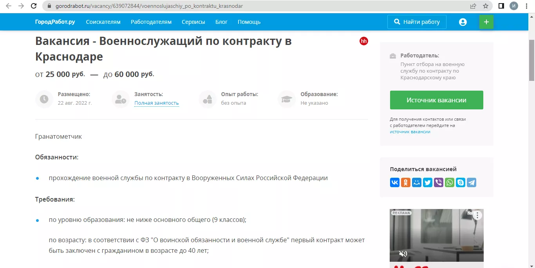Share vacancy via WhatsApp
This screenshot has width=535, height=268.
[450, 182]
